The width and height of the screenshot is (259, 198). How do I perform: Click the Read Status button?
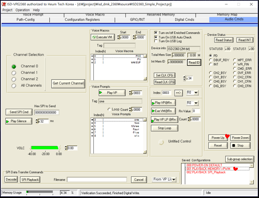click(x=224, y=40)
